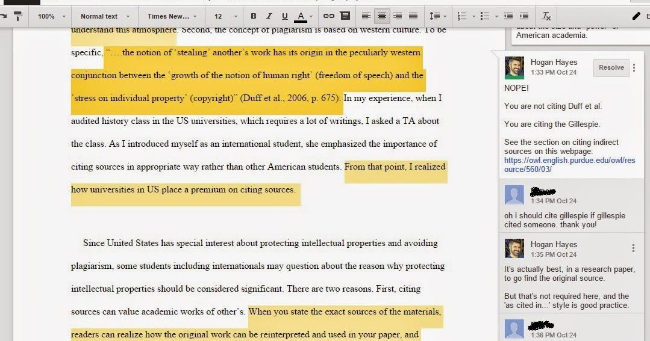Click the bulleted list icon
This screenshot has width=650, height=341.
(x=484, y=16)
